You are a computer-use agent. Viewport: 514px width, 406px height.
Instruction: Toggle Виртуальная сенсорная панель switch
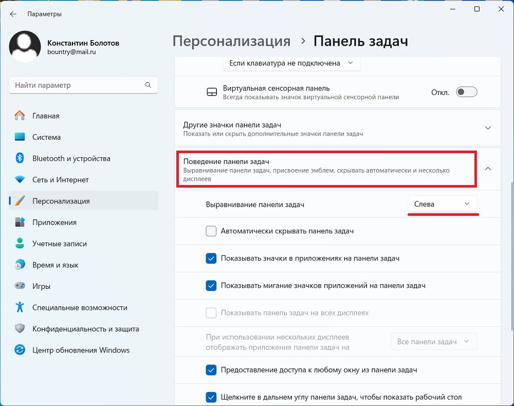(x=466, y=92)
